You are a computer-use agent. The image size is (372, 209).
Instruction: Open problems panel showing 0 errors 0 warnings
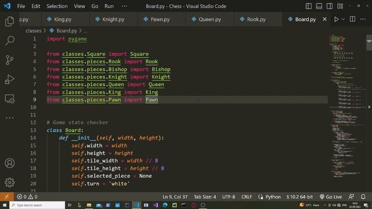coord(27,197)
